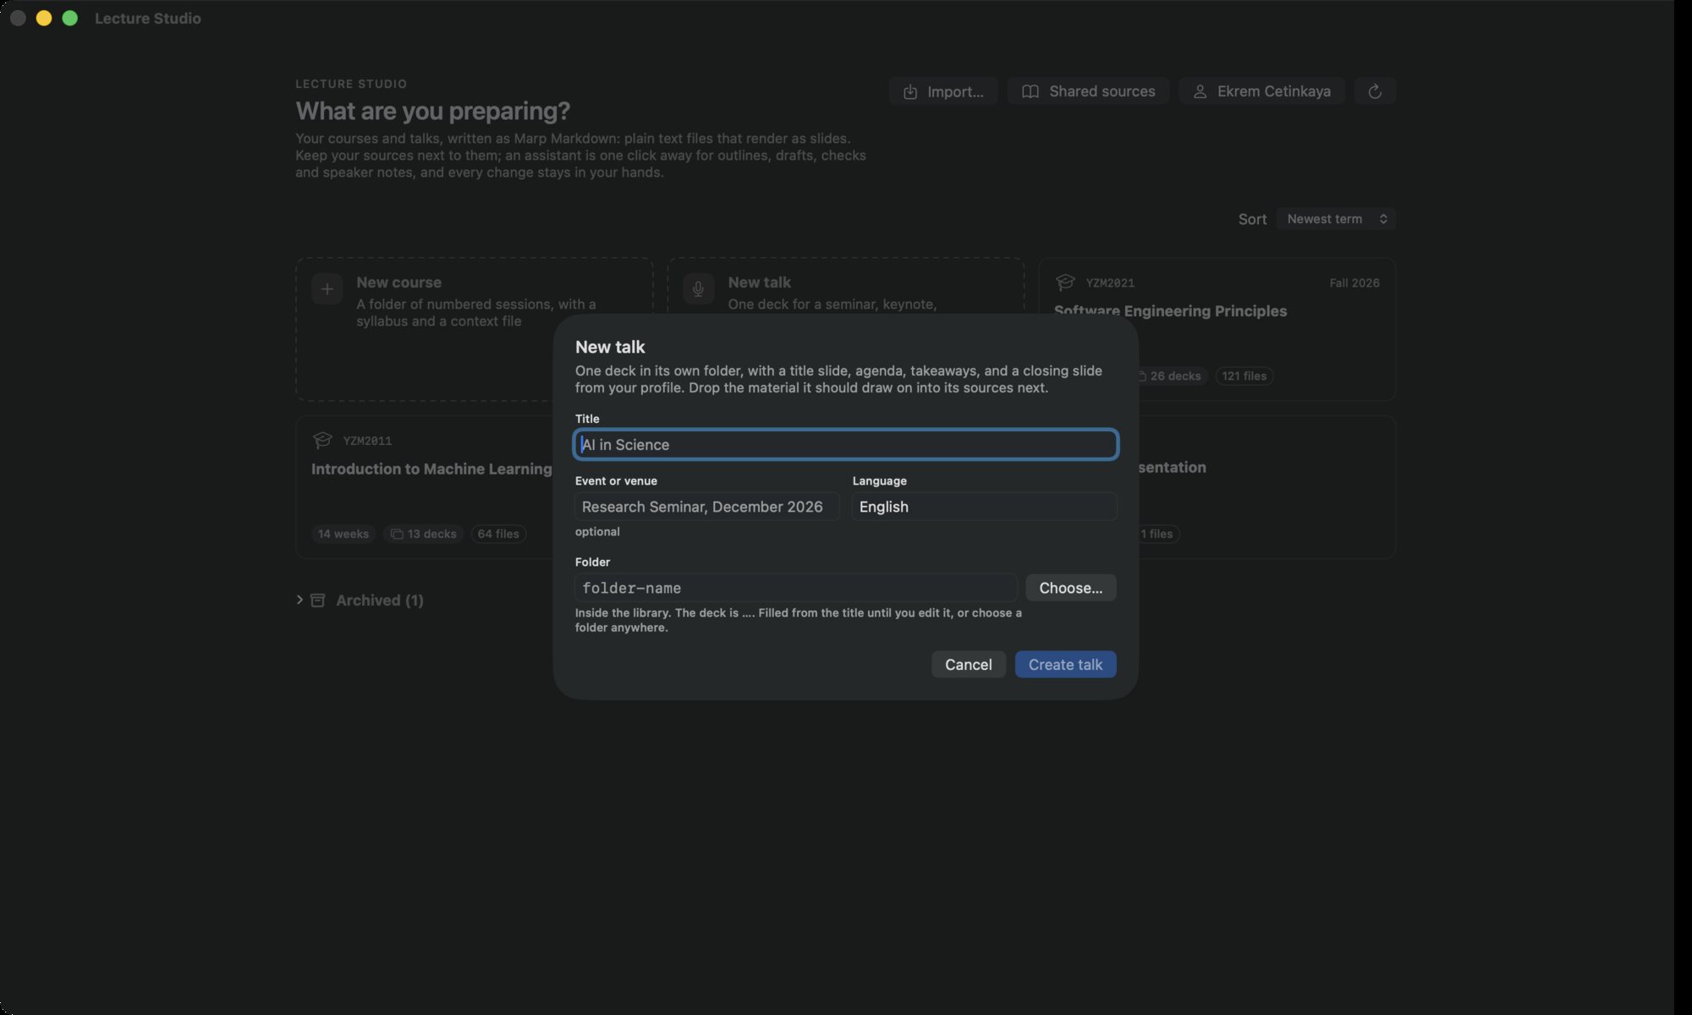Click the 64 files badge
Image resolution: width=1692 pixels, height=1015 pixels.
pos(498,534)
